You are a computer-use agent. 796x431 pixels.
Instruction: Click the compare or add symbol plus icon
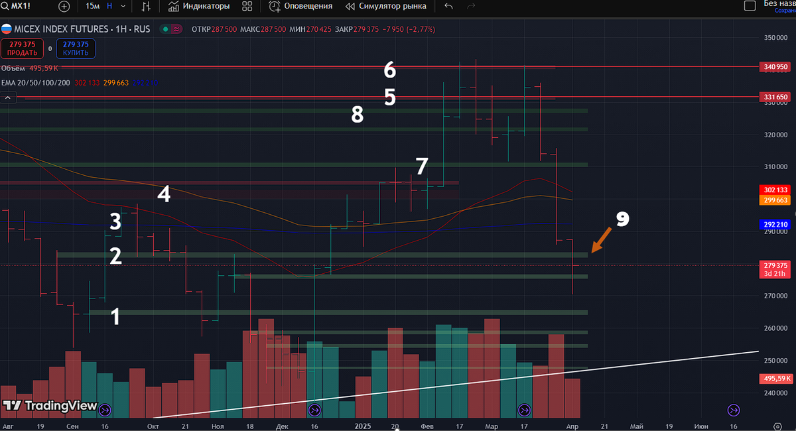pos(64,6)
